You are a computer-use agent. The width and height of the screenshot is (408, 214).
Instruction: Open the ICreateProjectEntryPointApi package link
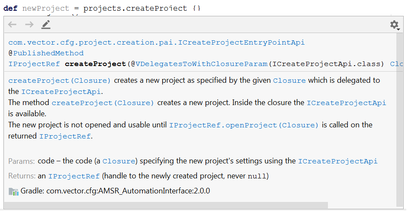156,42
